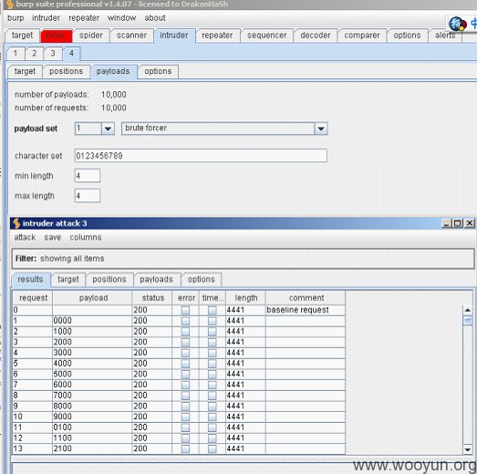Click the results scrollbar thumb
477x474 pixels.
click(468, 320)
